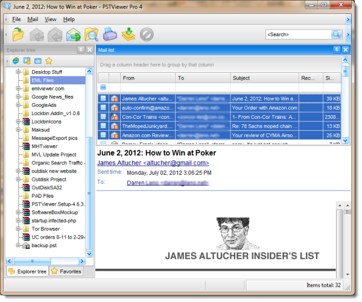Click the sender link James Altucher <altucher@gmail.com>
Image resolution: width=362 pixels, height=302 pixels.
coord(153,163)
